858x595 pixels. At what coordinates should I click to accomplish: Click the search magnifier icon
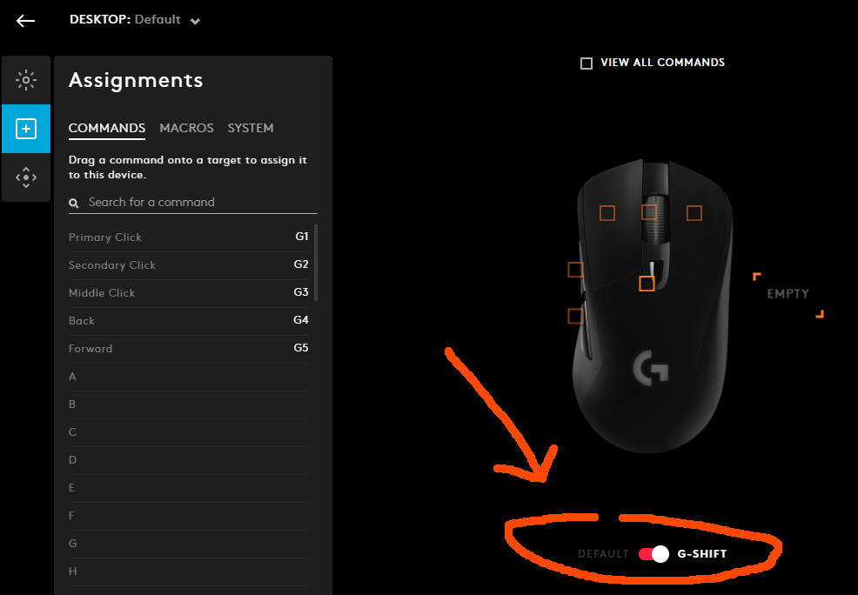[74, 203]
